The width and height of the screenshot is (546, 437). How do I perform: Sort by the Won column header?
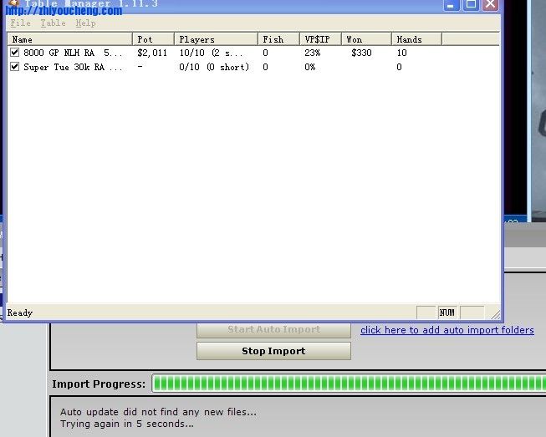point(366,39)
